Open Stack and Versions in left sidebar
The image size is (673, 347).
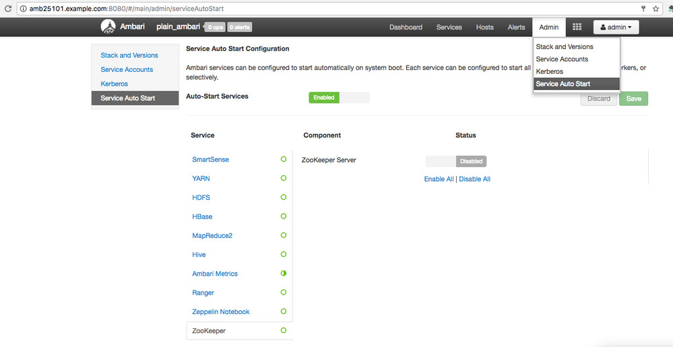pos(129,55)
